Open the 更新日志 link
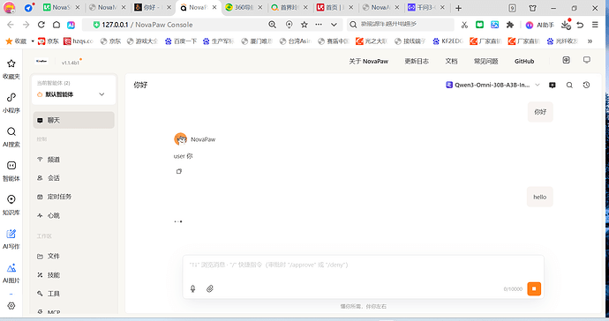 (x=417, y=62)
